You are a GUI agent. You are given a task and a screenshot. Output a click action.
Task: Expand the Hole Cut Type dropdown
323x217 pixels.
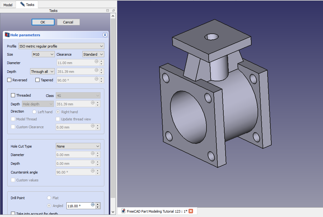tap(78, 146)
